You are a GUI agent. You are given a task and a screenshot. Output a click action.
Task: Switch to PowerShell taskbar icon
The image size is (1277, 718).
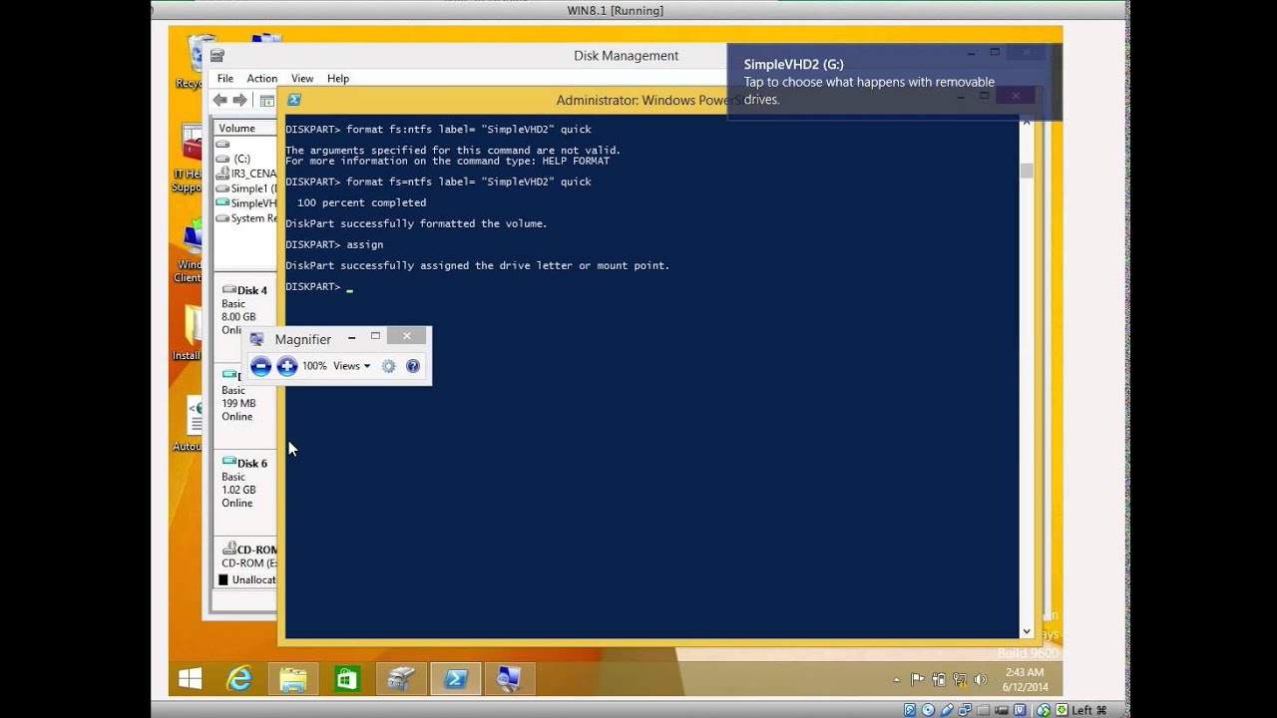pos(455,679)
